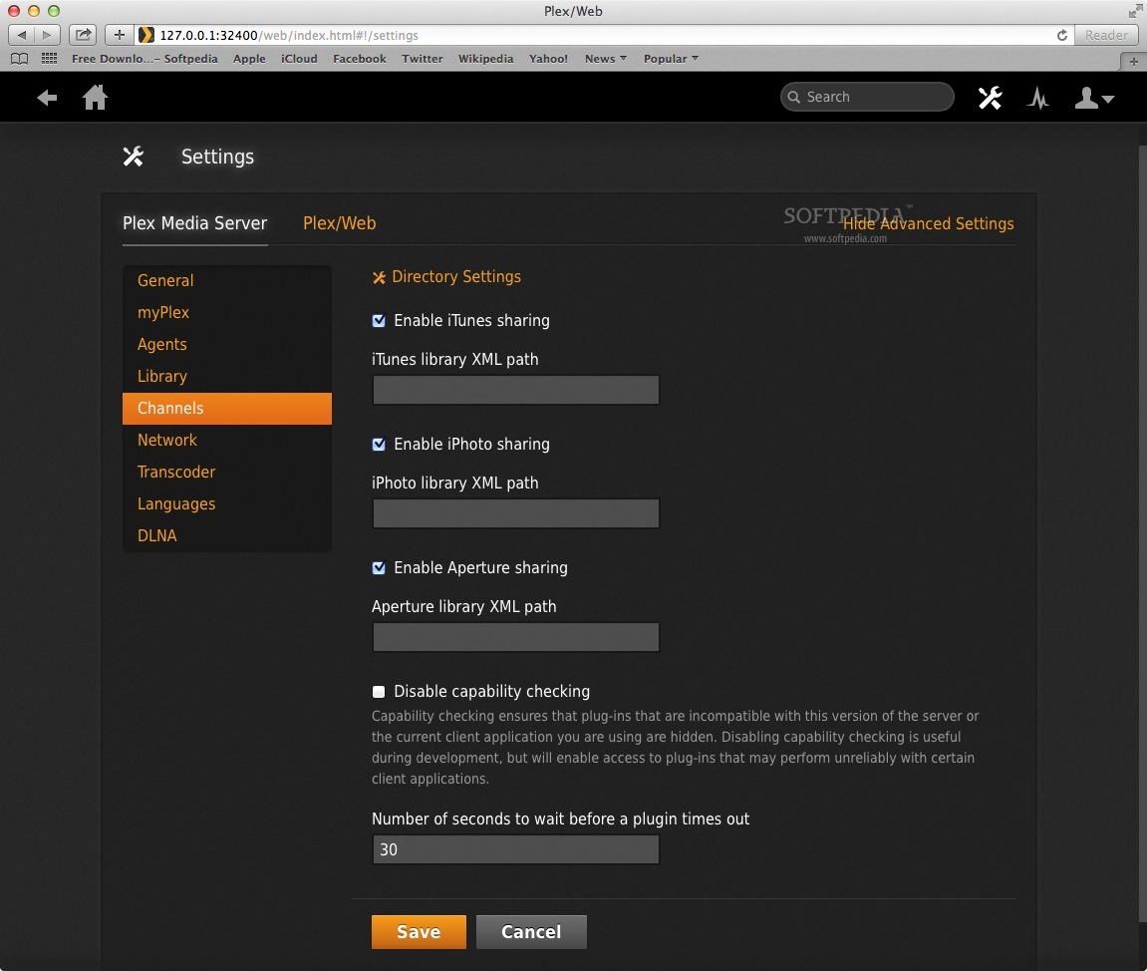Screen dimensions: 1147x971
Task: Open the settings wrench icon in the top bar
Action: pyautogui.click(x=990, y=98)
